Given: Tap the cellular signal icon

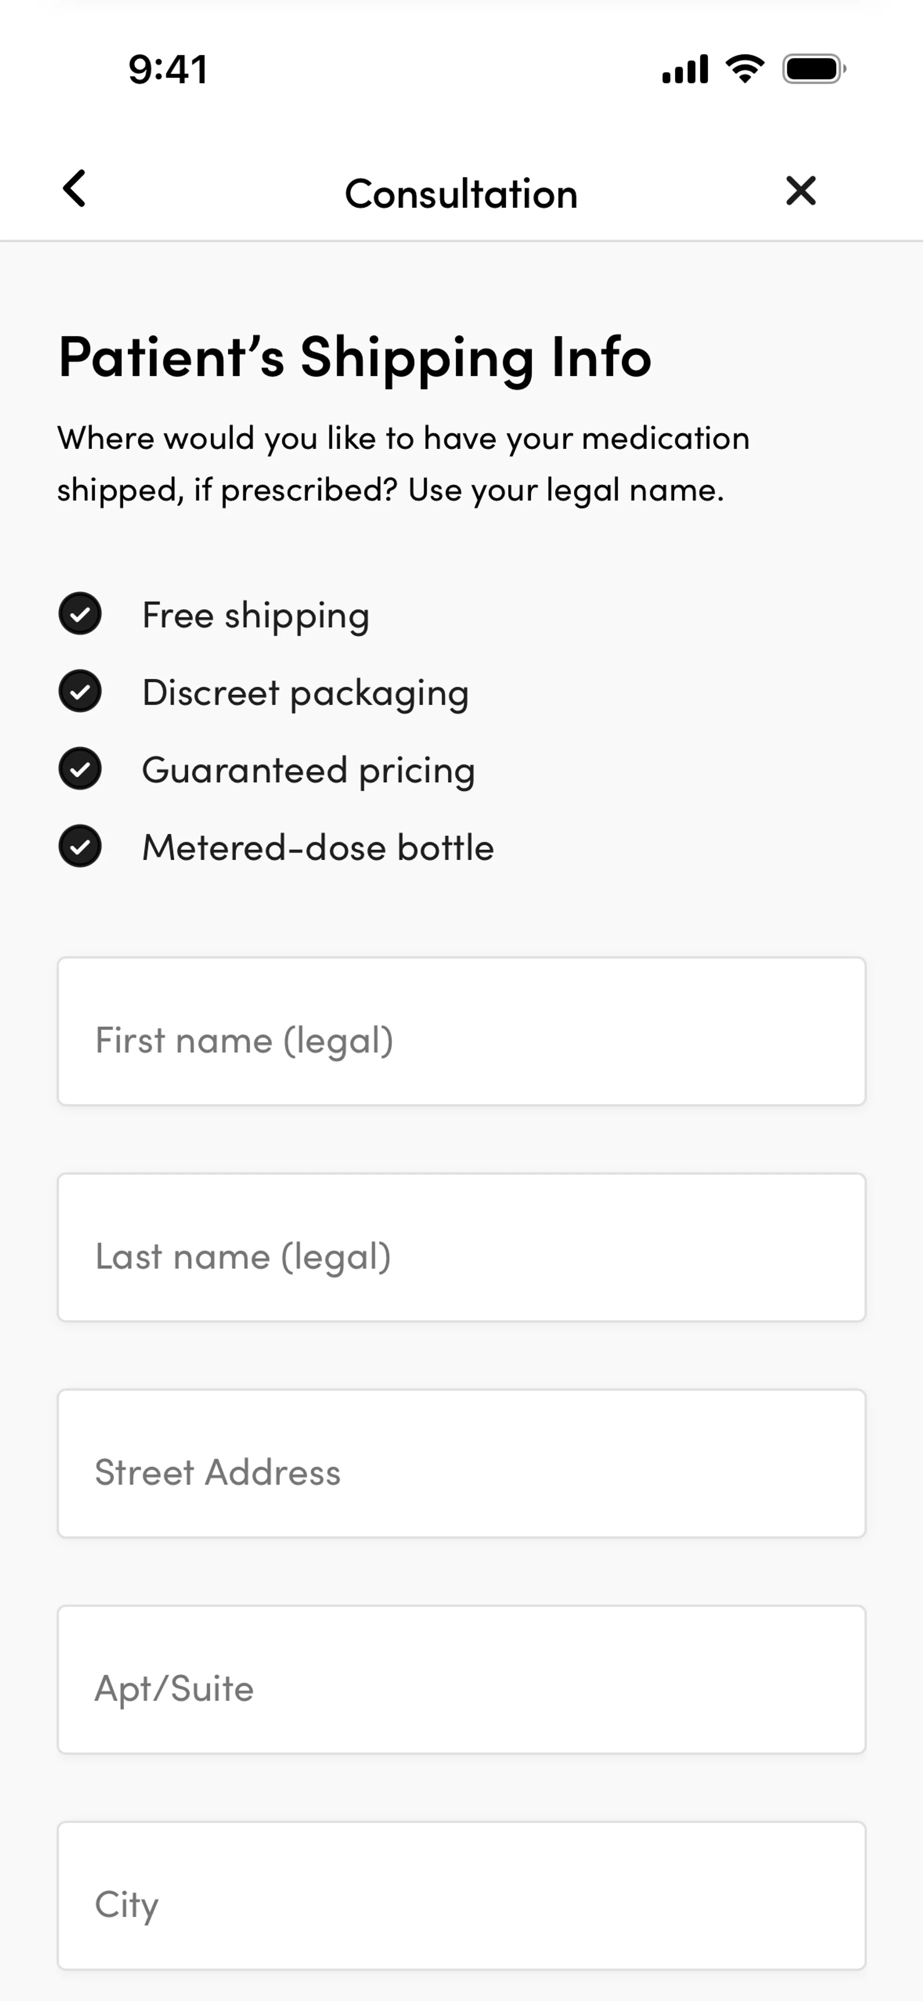Looking at the screenshot, I should point(685,69).
